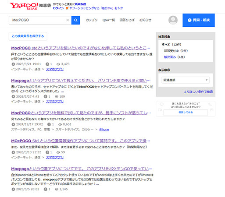Click the 知恵袋 logo text
The width and height of the screenshot is (225, 197).
coord(45,5)
